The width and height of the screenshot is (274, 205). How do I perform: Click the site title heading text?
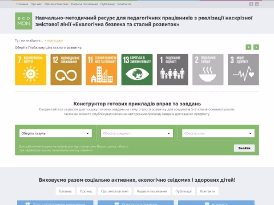click(x=144, y=21)
